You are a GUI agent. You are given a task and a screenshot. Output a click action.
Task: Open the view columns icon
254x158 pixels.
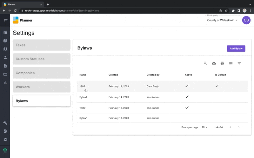coord(231,63)
